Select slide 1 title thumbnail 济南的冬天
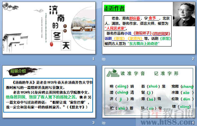Viewport: 197px width, 126px height. (49, 28)
